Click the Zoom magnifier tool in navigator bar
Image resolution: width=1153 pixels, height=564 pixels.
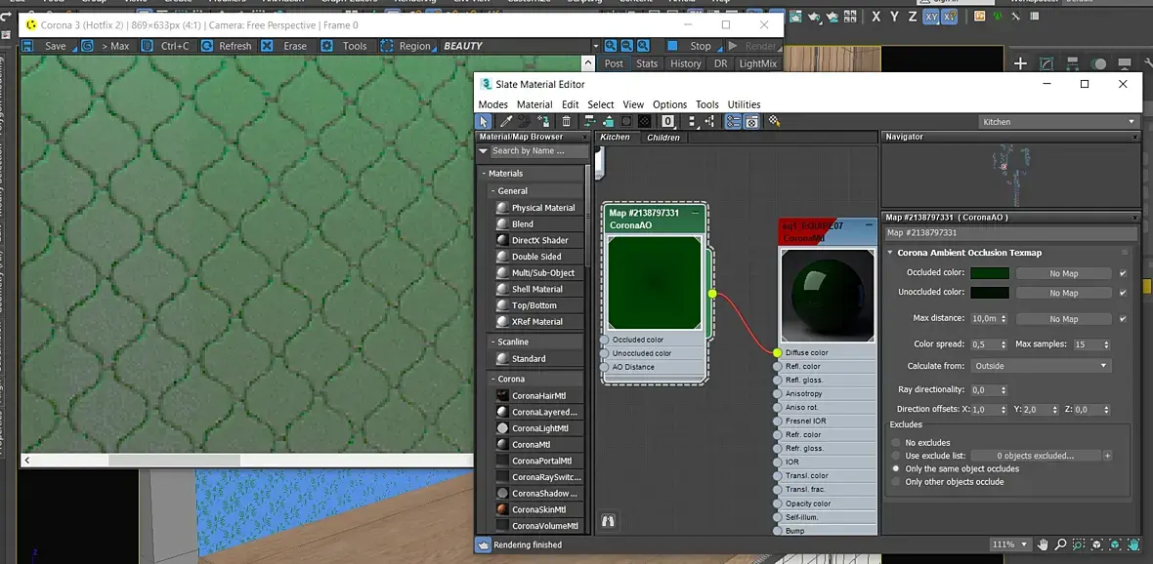click(x=1060, y=544)
